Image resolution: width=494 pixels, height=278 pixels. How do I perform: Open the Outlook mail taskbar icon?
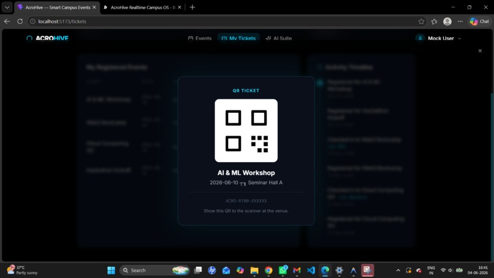pos(226,270)
